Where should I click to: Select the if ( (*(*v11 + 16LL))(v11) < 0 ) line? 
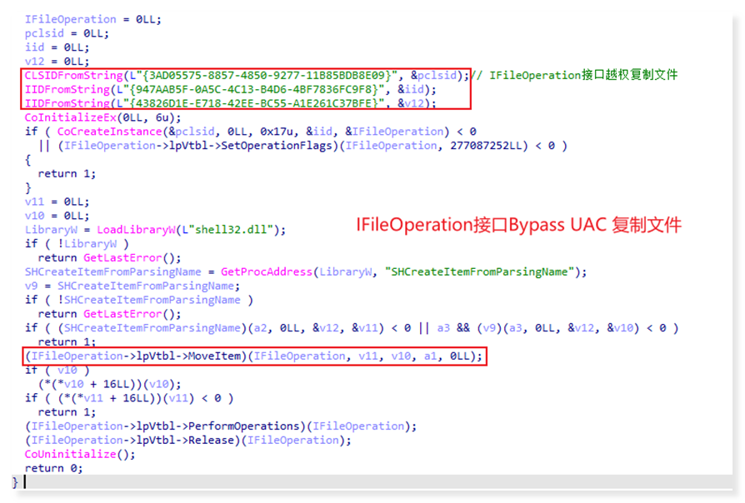[x=129, y=398]
